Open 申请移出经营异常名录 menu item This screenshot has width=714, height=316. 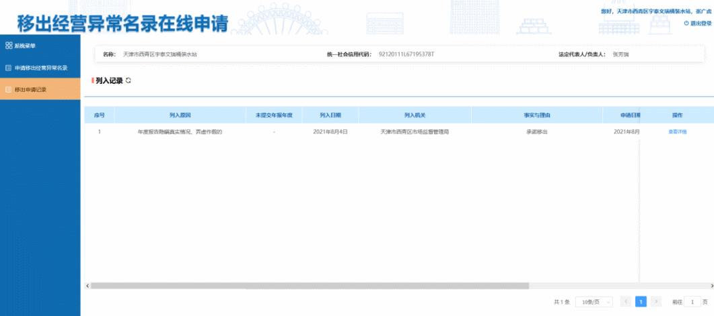[40, 68]
